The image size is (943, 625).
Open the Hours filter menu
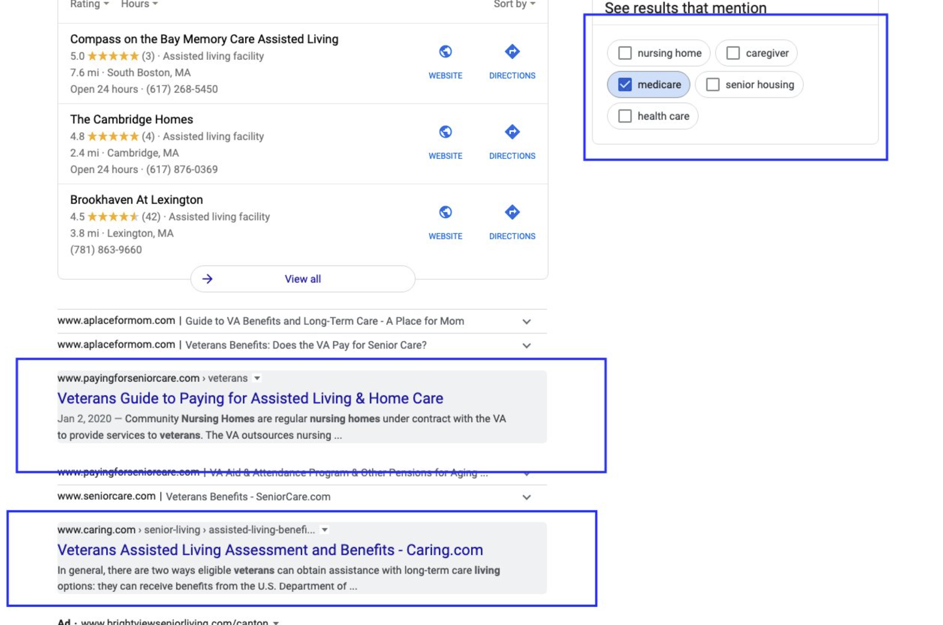(139, 4)
